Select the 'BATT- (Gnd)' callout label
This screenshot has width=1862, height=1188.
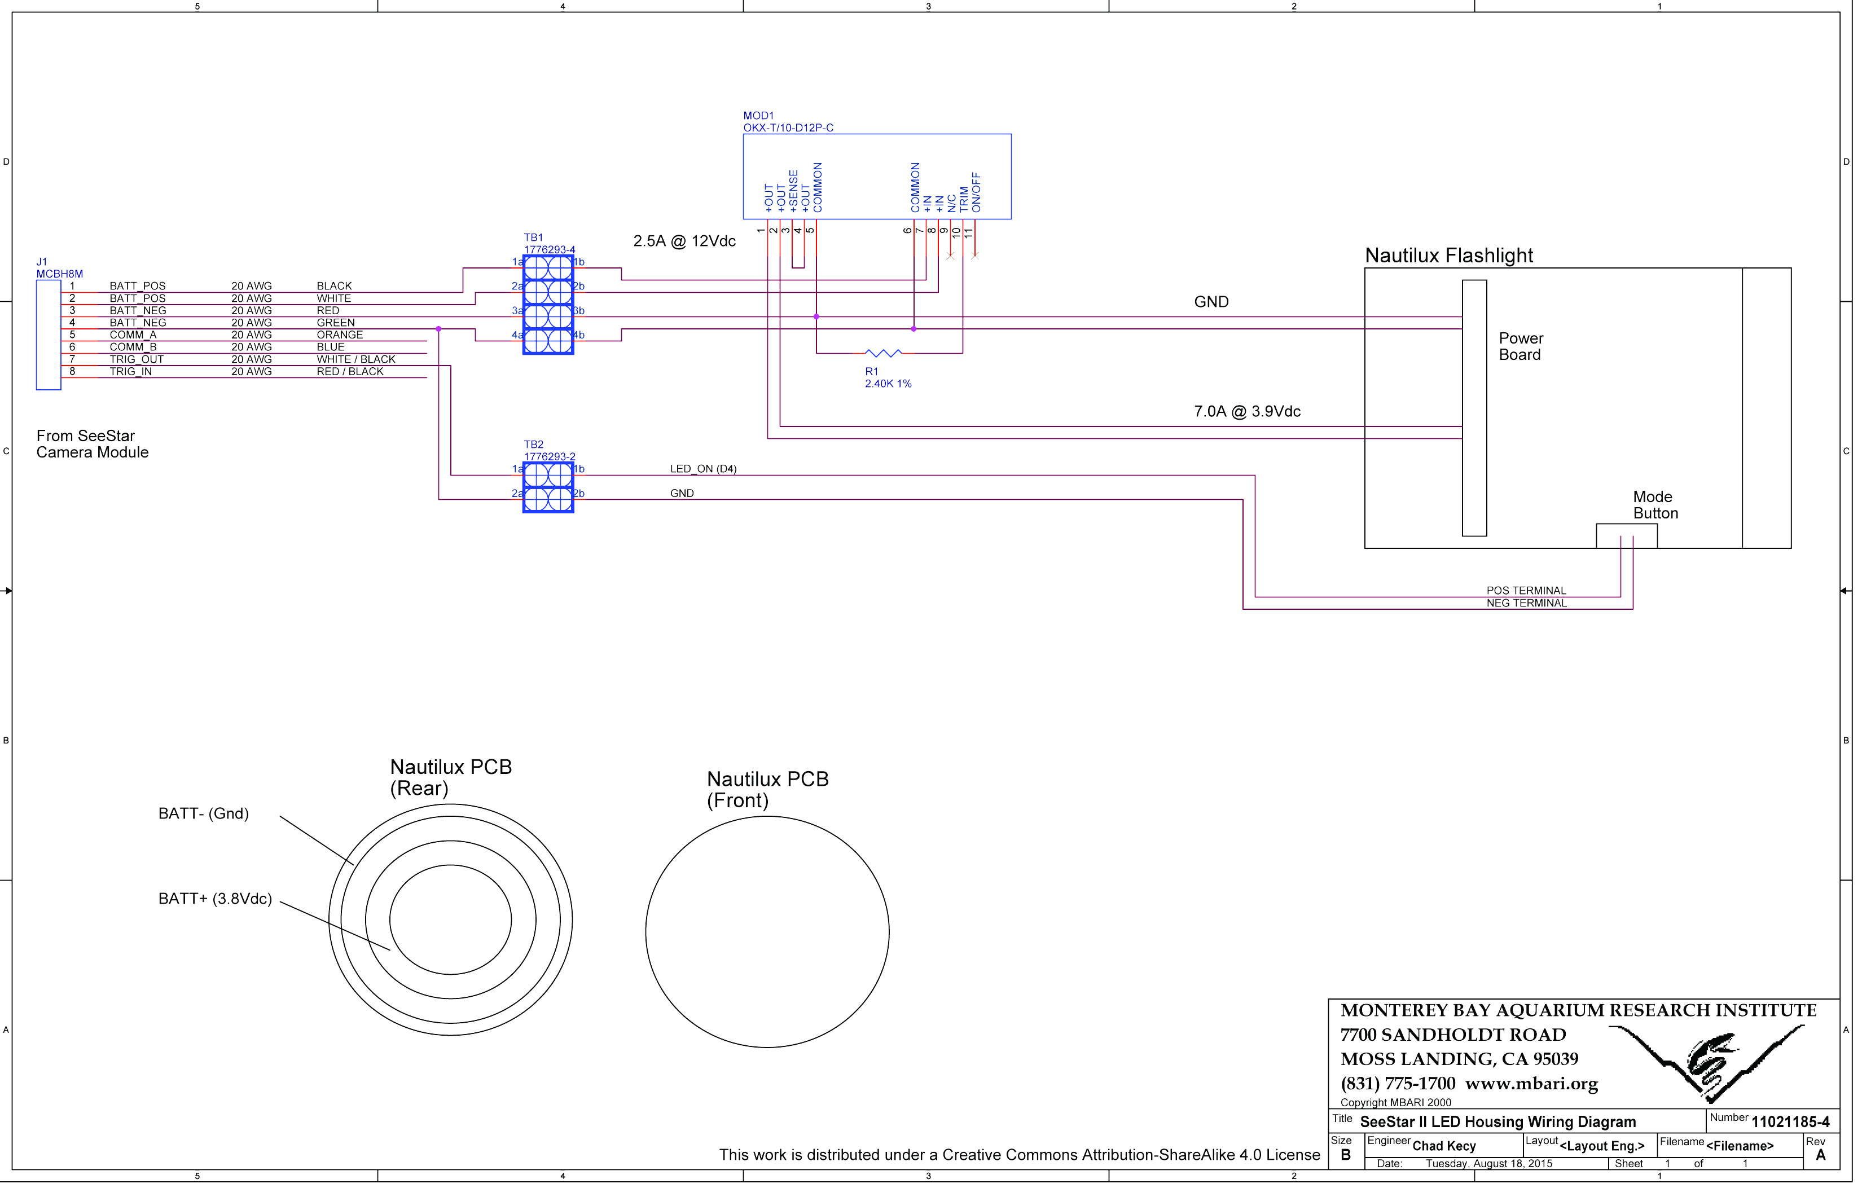click(x=203, y=814)
